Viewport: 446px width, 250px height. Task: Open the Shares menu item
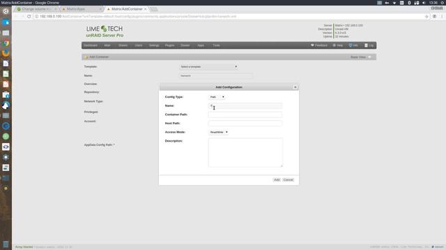pyautogui.click(x=123, y=45)
